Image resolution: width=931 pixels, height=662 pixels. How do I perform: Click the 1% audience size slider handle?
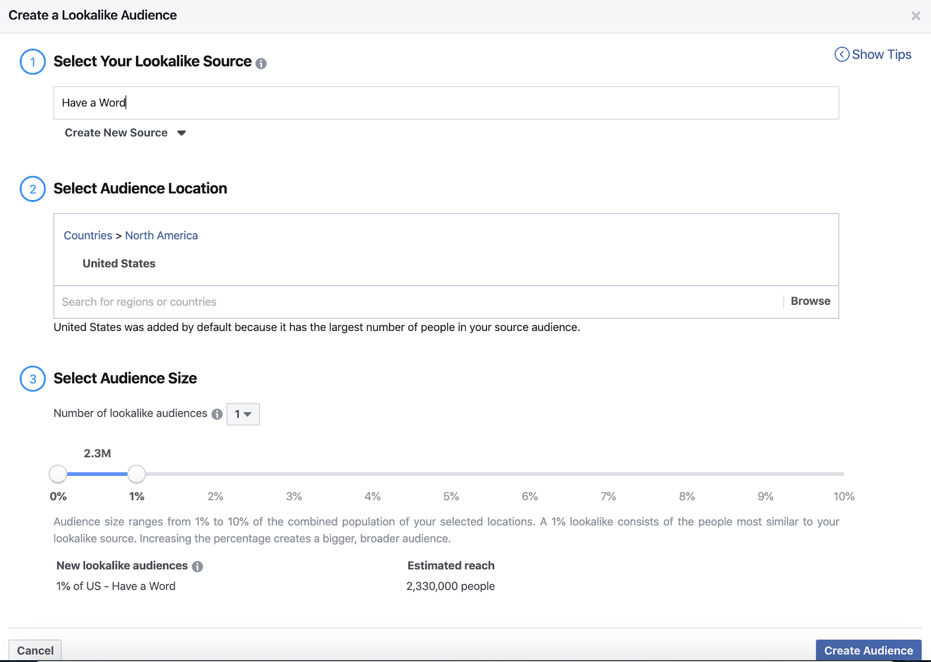tap(136, 474)
